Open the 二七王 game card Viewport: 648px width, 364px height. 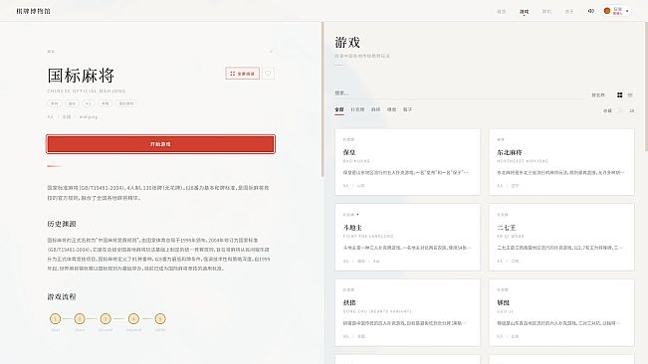coord(561,238)
